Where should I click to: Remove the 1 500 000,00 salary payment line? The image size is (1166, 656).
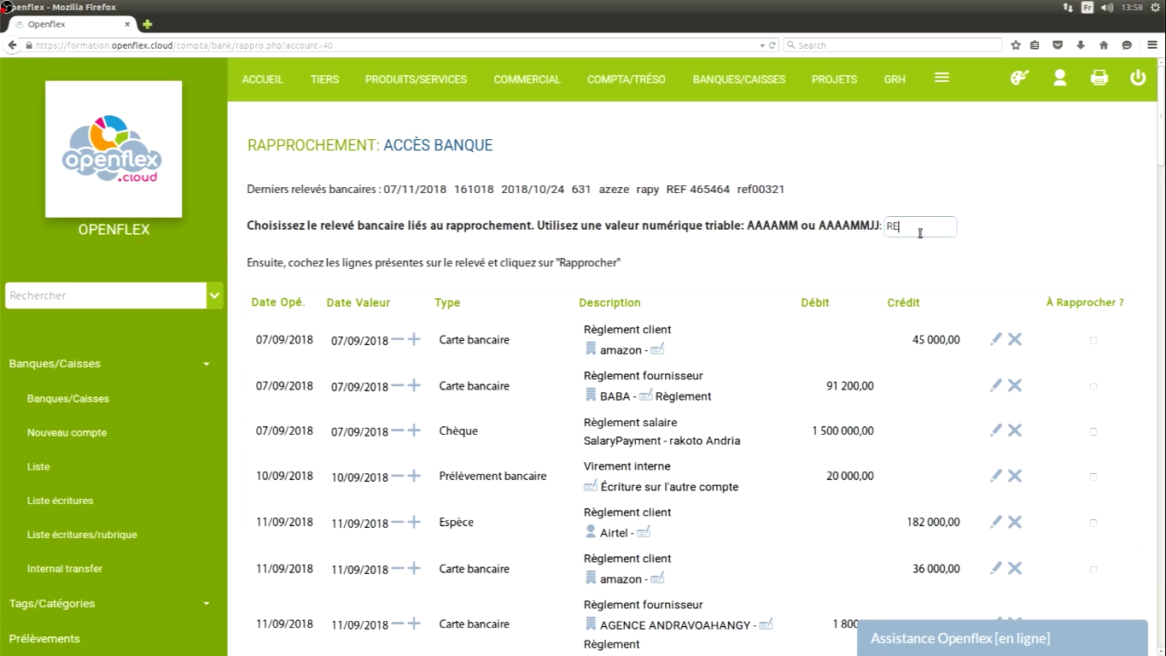click(x=1015, y=430)
